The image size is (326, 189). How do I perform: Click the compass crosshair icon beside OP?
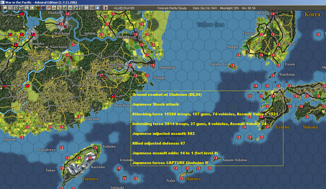click(81, 8)
